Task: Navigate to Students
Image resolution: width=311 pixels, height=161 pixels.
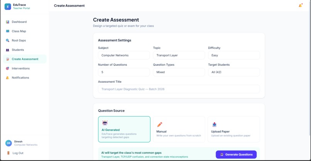Action: 25,50
